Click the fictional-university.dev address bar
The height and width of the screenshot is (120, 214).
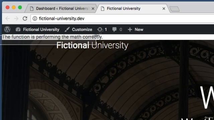pyautogui.click(x=123, y=19)
